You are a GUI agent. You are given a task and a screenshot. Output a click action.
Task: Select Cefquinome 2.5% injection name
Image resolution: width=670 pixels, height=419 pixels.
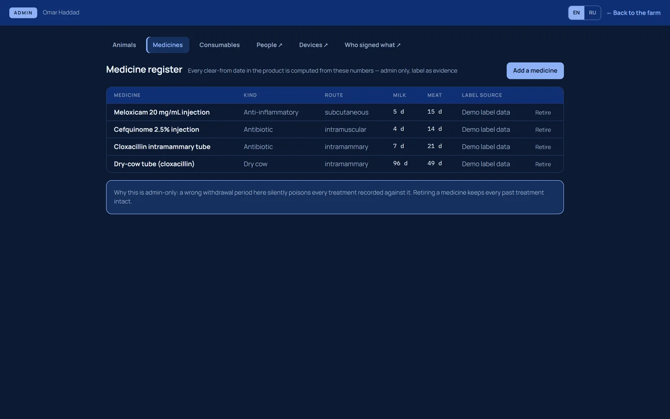pyautogui.click(x=156, y=129)
